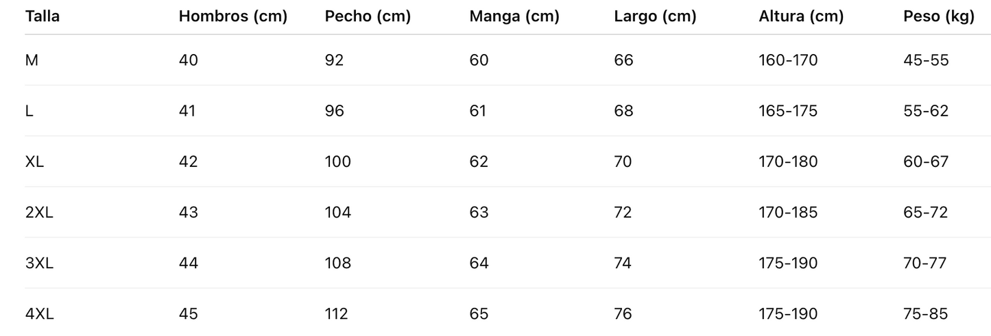991x336 pixels.
Task: Click the 2XL size row label
Action: [39, 212]
